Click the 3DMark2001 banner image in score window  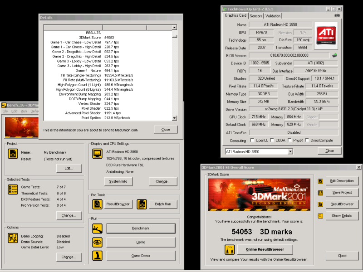(x=259, y=194)
